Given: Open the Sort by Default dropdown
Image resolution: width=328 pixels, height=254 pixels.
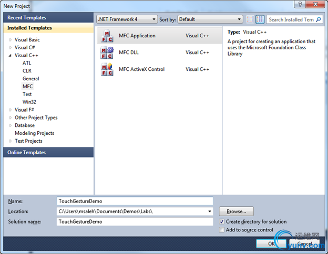Looking at the screenshot, I should 210,19.
